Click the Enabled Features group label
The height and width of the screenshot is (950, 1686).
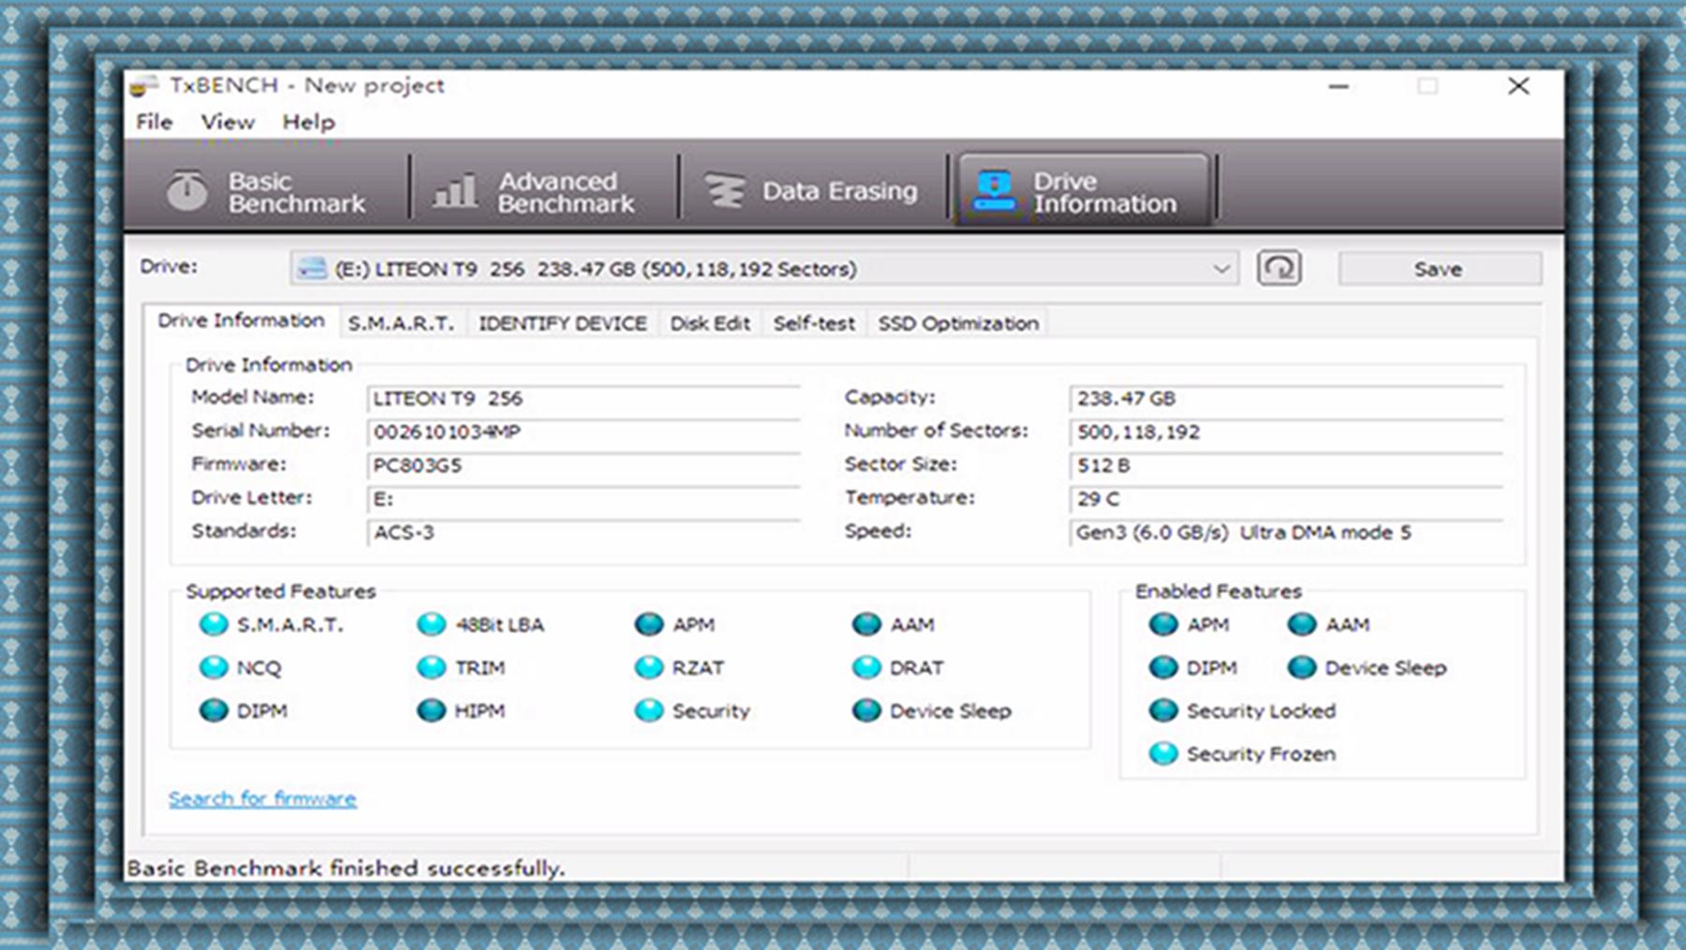(x=1219, y=591)
